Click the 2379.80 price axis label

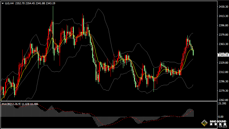point(223,35)
